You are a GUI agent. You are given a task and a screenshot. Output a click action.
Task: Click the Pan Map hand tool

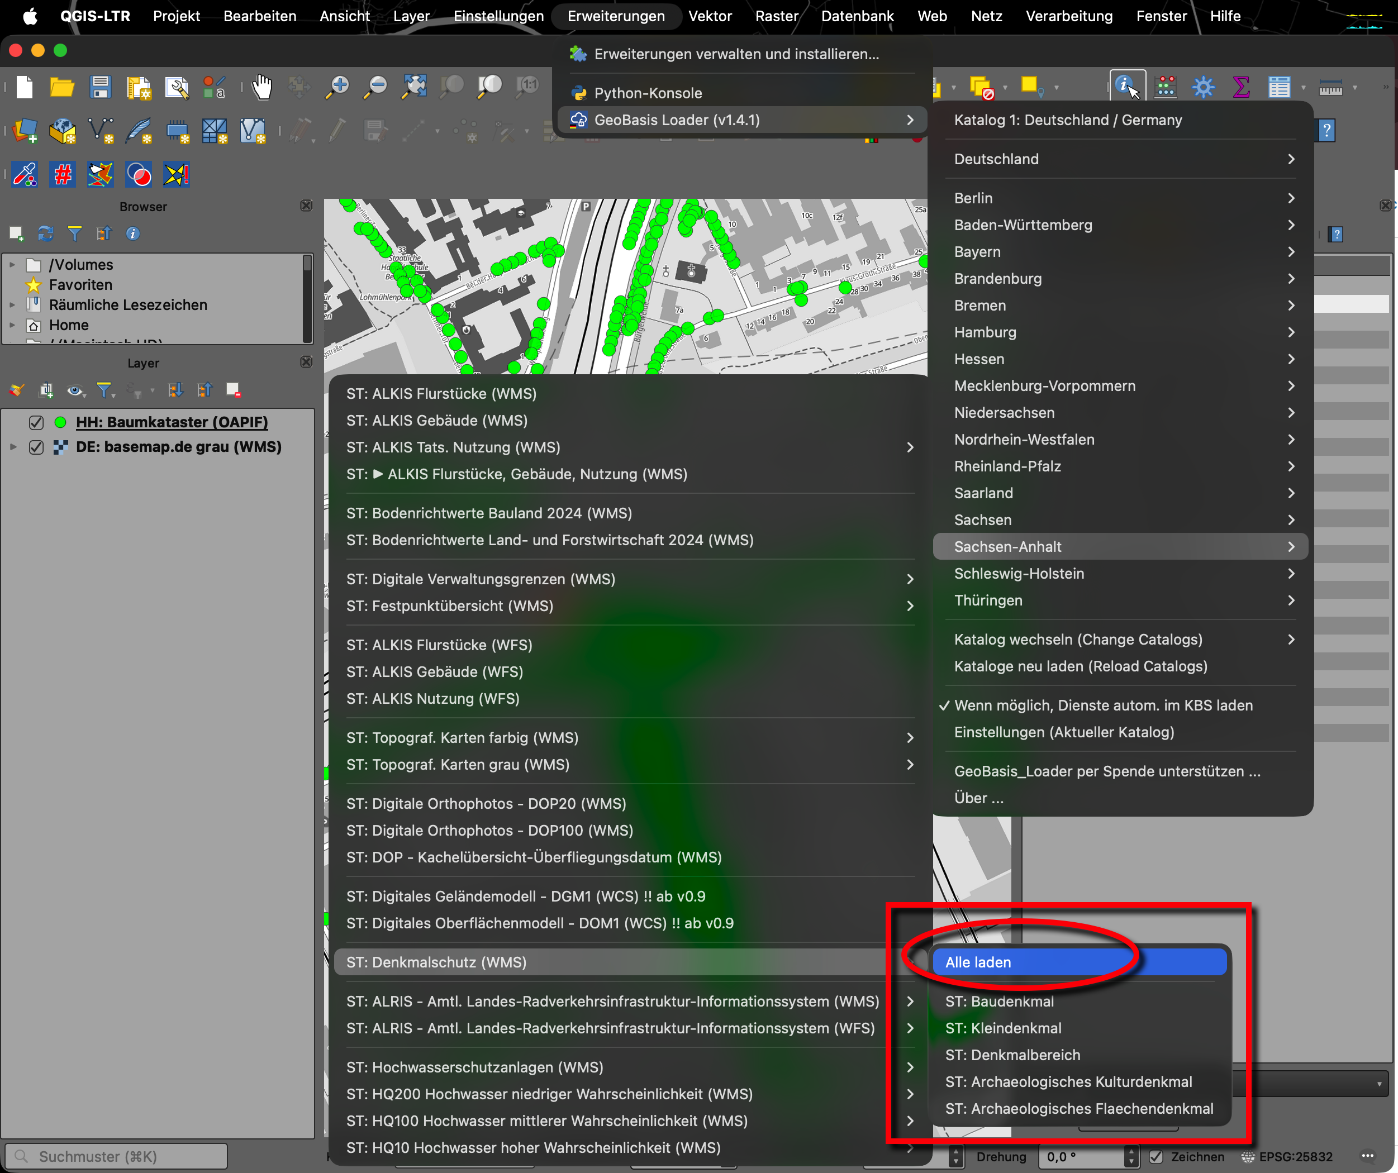point(261,87)
